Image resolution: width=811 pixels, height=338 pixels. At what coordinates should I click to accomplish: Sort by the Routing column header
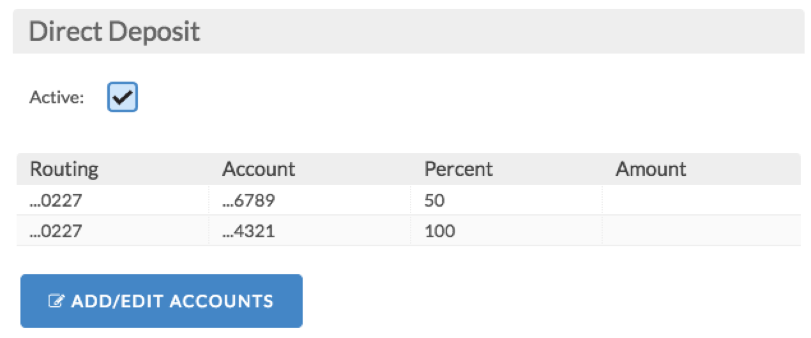click(64, 169)
